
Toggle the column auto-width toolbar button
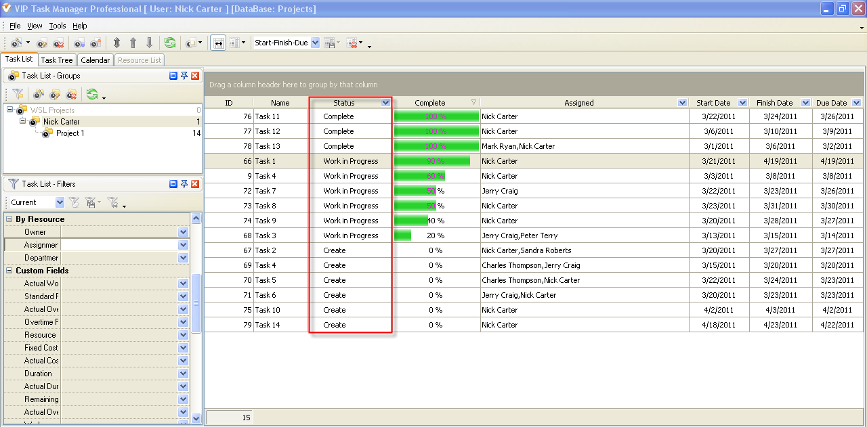pyautogui.click(x=218, y=43)
